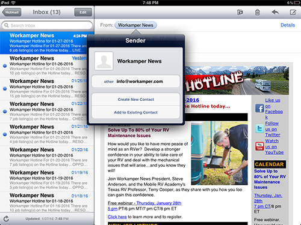301x225 pixels.
Task: Tap the Updated 1/27/16 status text
Action: tap(47, 219)
